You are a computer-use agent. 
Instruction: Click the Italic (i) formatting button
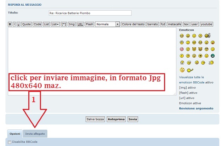pos(14,24)
